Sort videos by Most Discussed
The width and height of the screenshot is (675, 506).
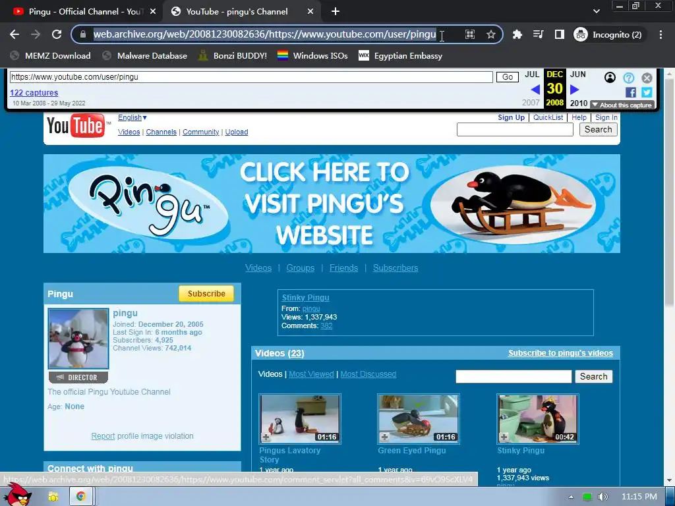click(x=368, y=374)
